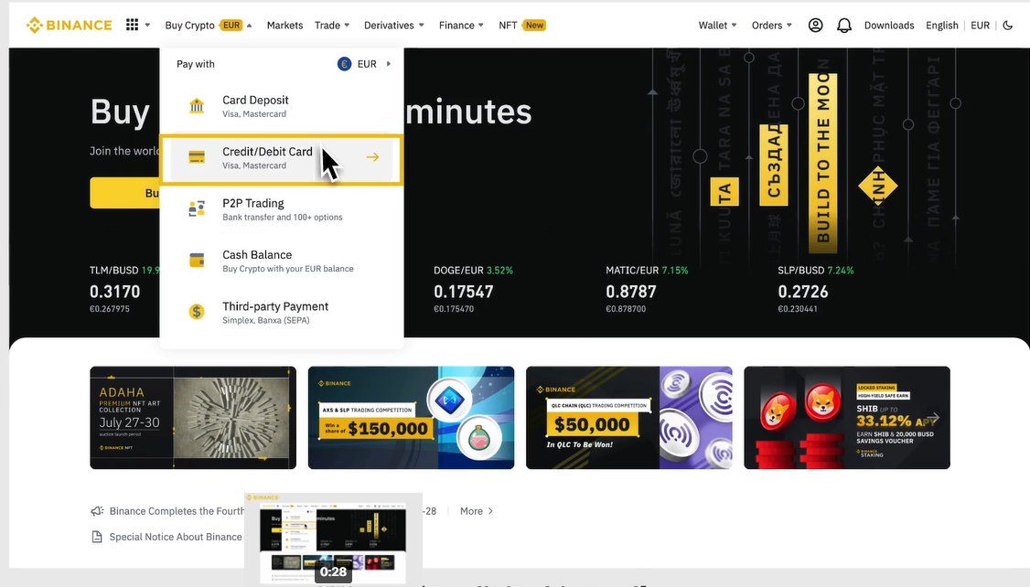Open the SLP/BUSD ticker
The width and height of the screenshot is (1030, 587).
click(815, 289)
